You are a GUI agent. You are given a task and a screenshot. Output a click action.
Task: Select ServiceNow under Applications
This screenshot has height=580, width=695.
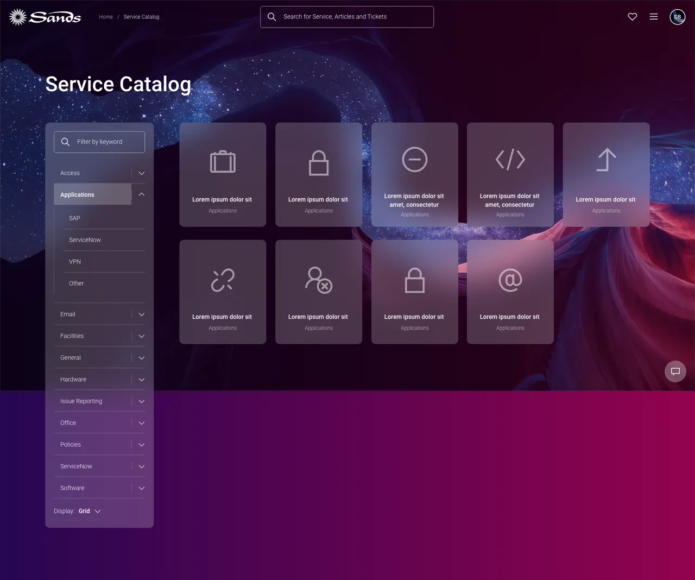tap(85, 239)
